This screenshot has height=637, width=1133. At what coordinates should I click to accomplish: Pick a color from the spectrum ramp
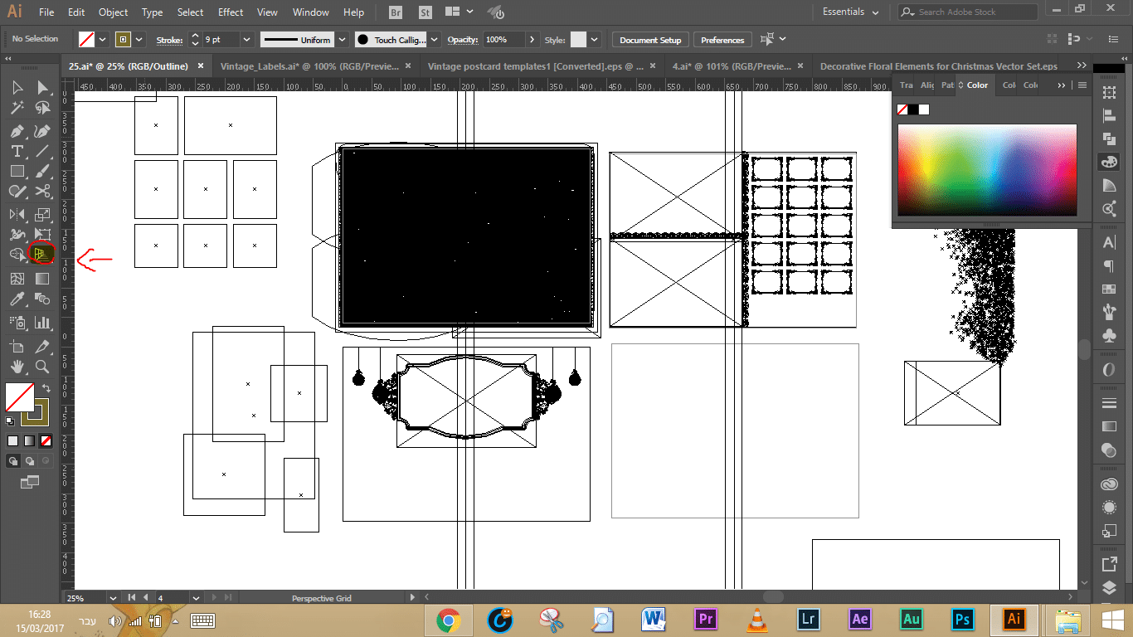(987, 170)
